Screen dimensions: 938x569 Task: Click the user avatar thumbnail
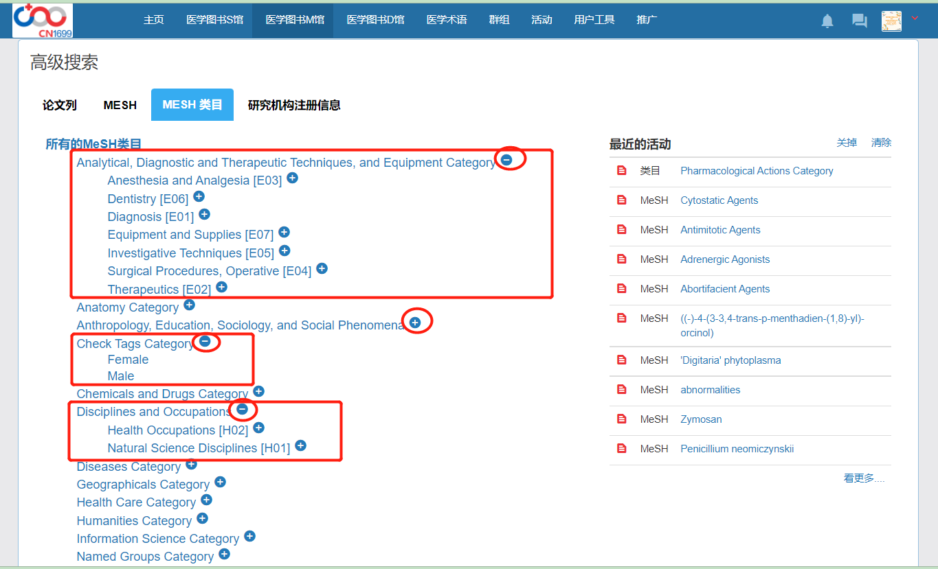pyautogui.click(x=891, y=21)
